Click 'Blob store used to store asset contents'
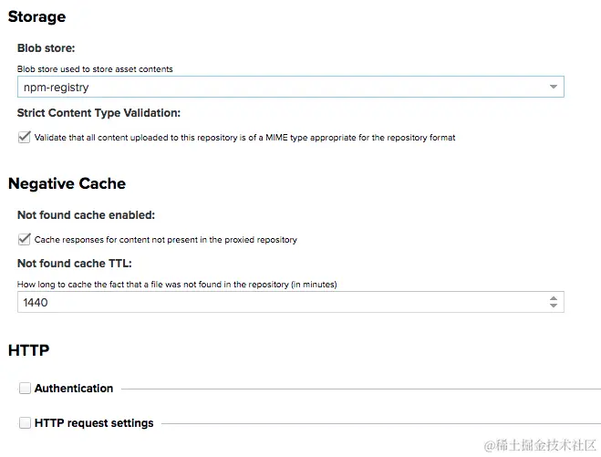This screenshot has width=601, height=457. pos(95,69)
